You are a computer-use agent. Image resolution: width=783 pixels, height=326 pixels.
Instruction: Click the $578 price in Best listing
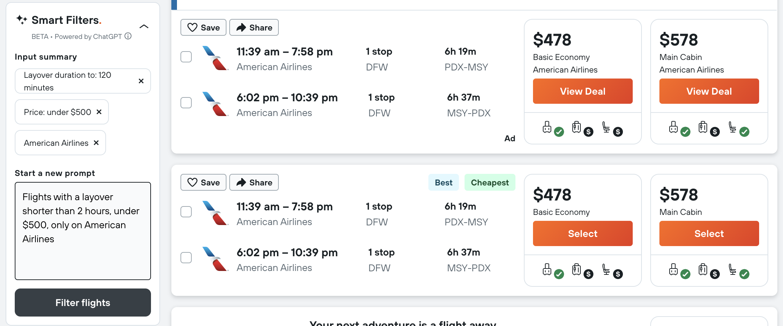[678, 195]
